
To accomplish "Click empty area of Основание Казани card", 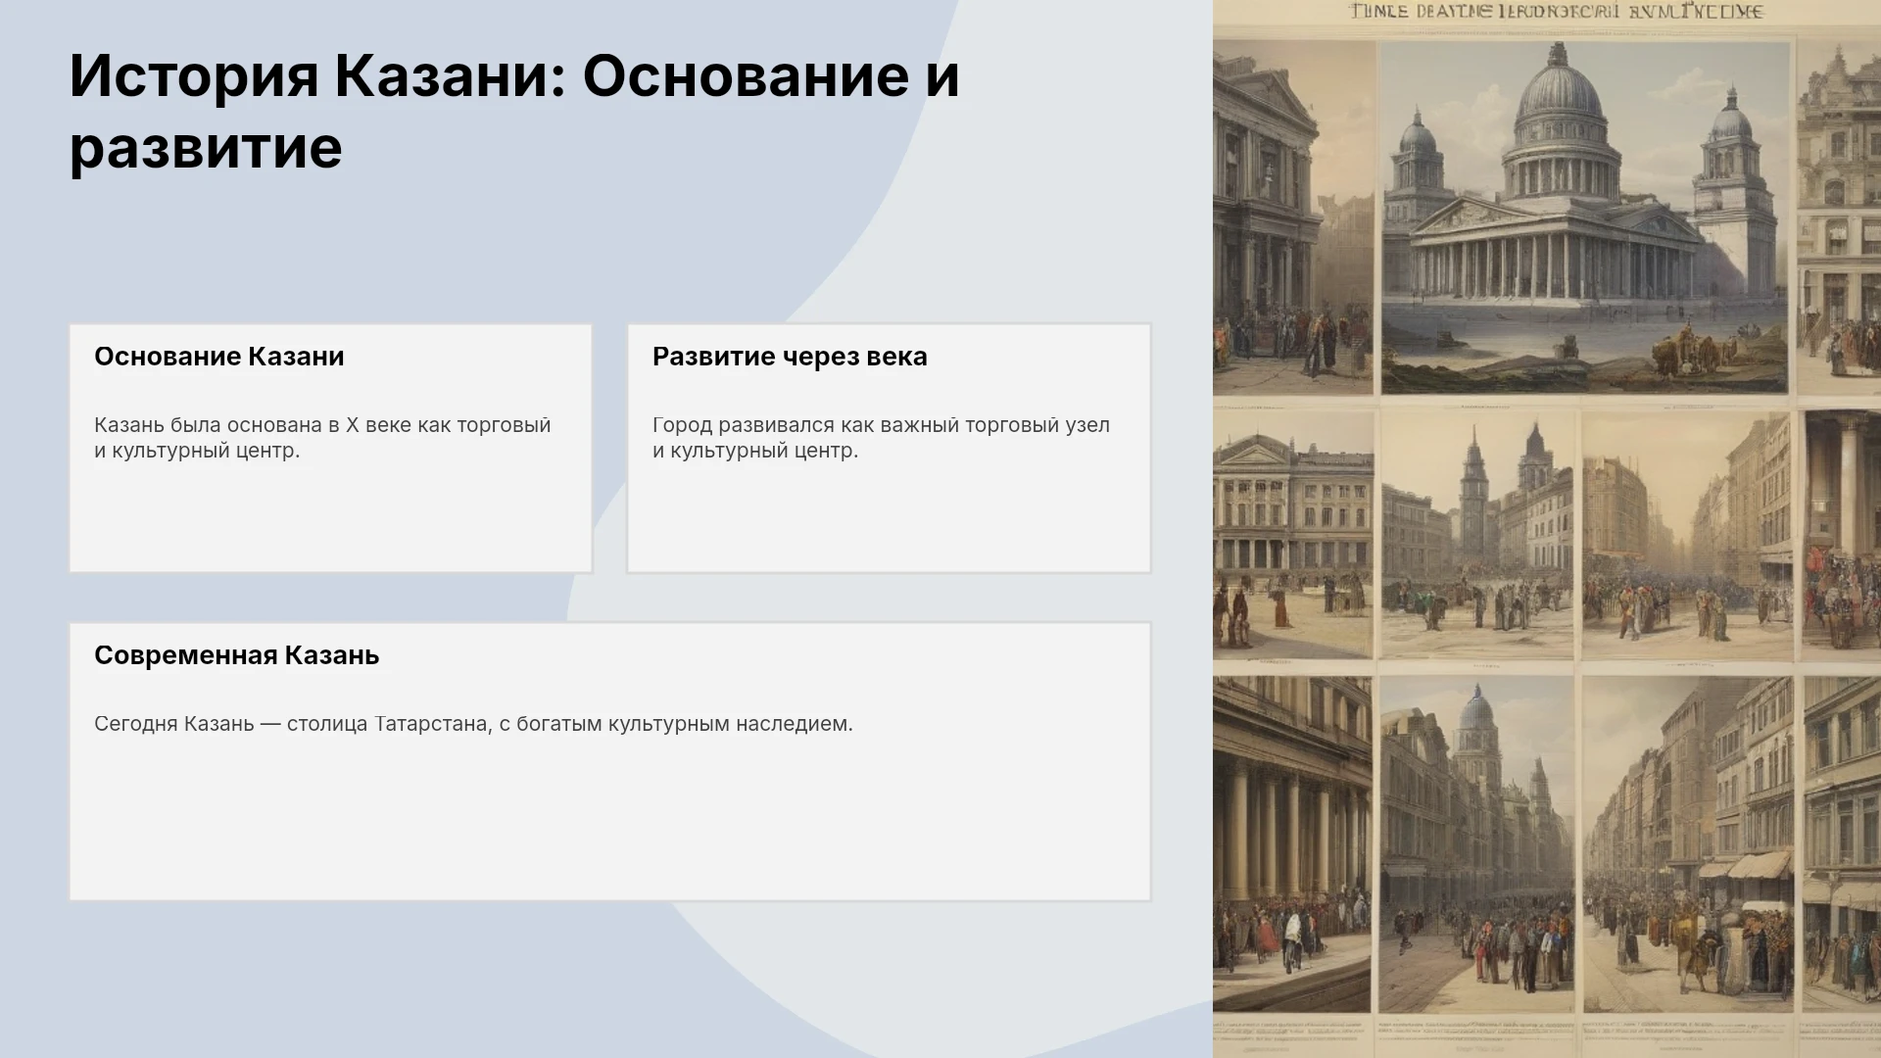I will point(330,519).
